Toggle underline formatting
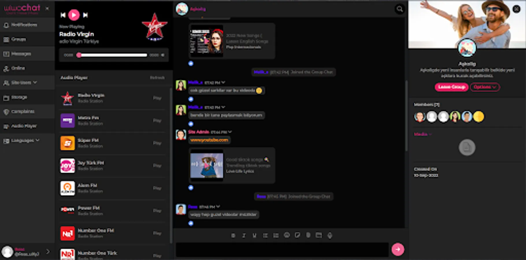 tap(254, 235)
